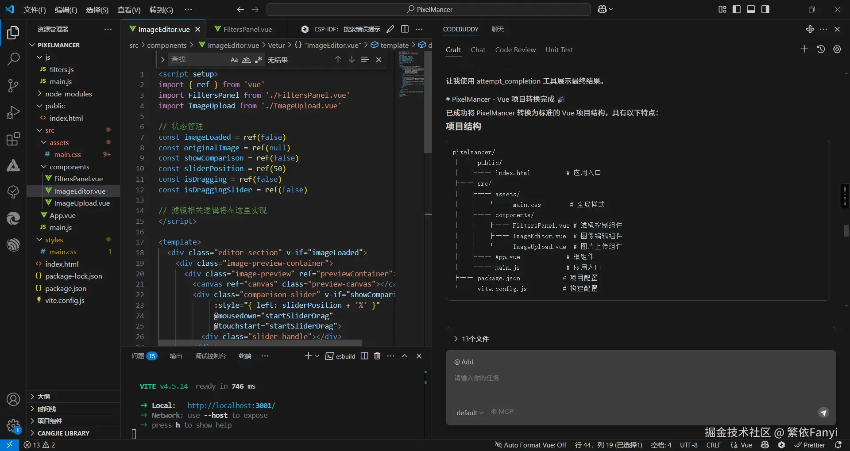This screenshot has height=451, width=850.
Task: Click the editor horizontal scrollbar
Action: (x=260, y=343)
